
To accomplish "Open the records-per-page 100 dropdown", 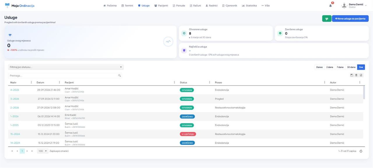I will pos(43,151).
